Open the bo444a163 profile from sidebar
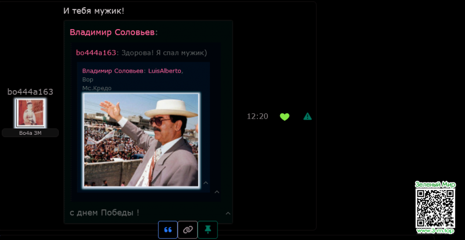Screen dimensions: 465x240 coord(30,92)
